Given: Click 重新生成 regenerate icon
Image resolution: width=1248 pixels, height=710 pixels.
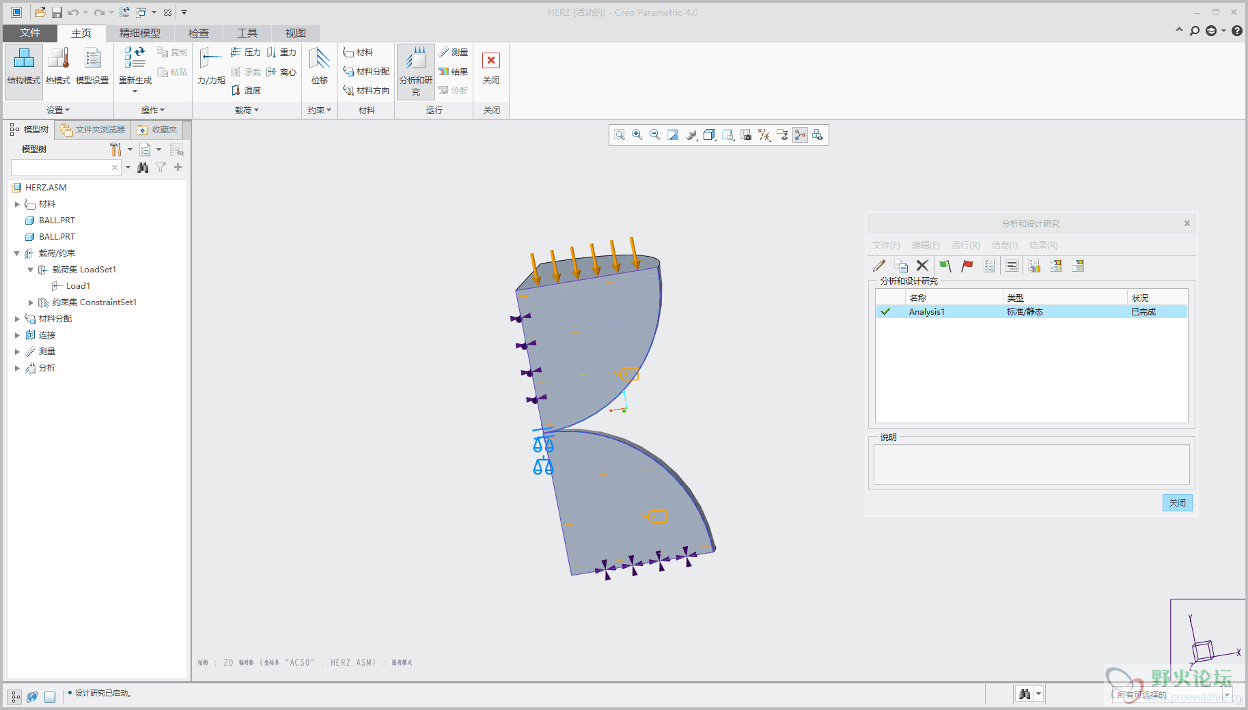Looking at the screenshot, I should (x=135, y=58).
